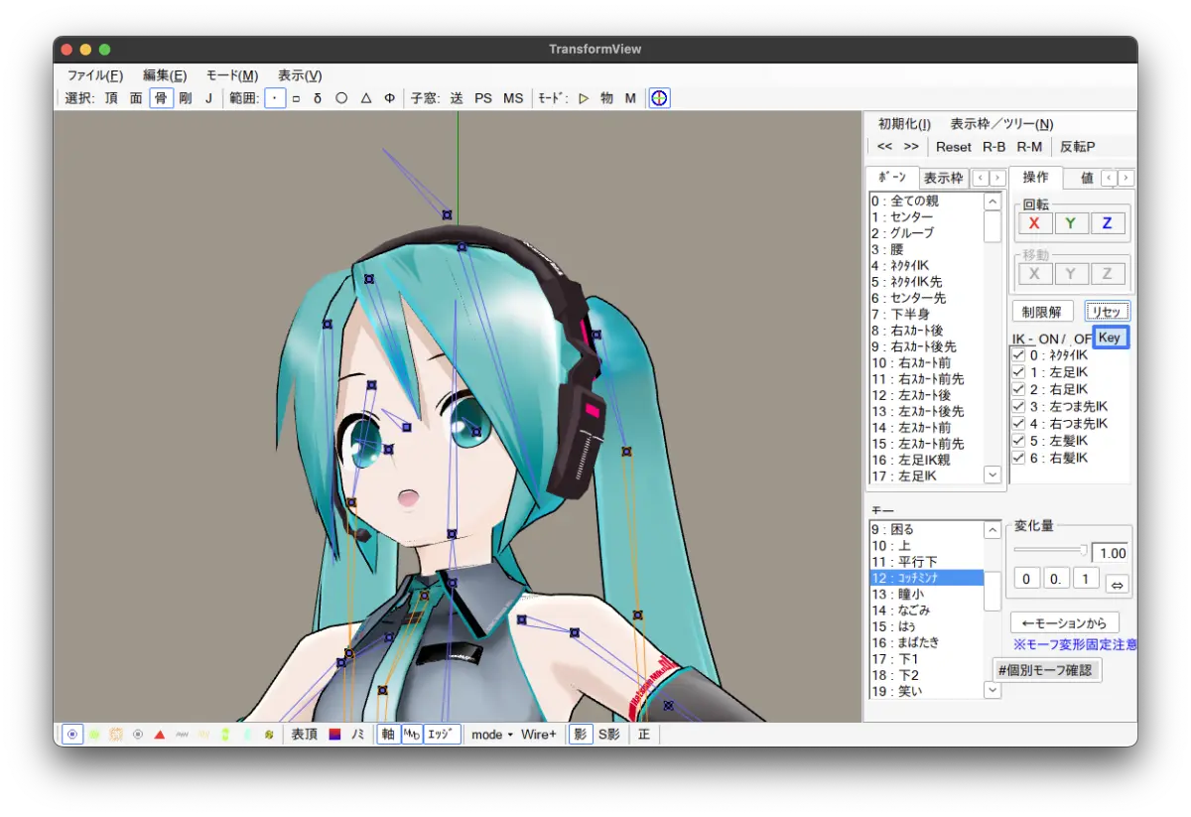Click the bright green figure icon in bottom bar
The width and height of the screenshot is (1191, 817).
(x=225, y=735)
